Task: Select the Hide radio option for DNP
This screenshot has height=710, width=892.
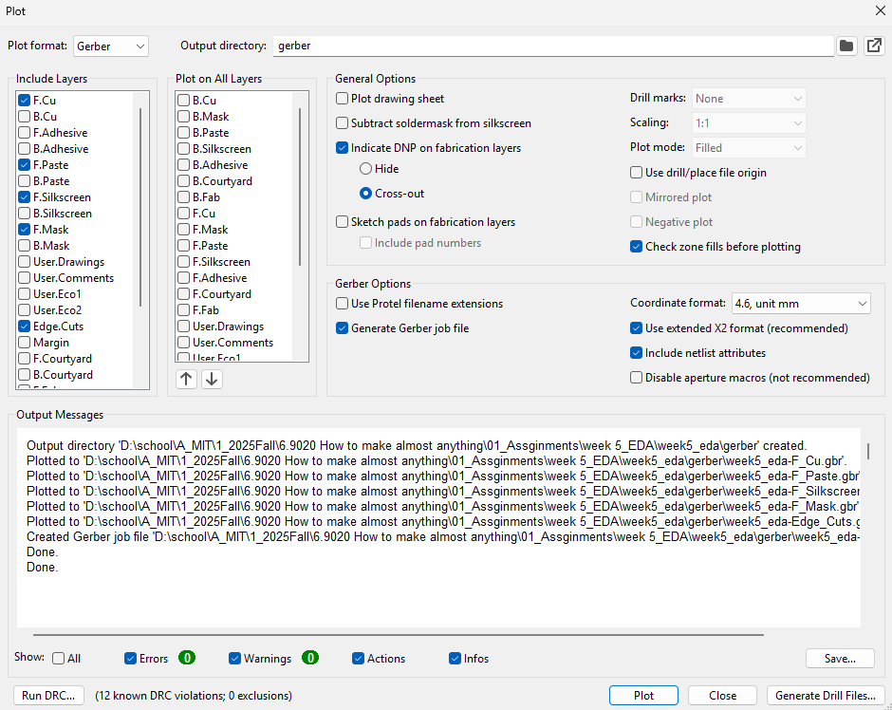Action: click(x=365, y=169)
